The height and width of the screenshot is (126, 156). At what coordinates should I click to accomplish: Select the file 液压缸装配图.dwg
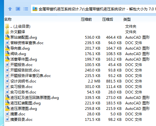click(x=26, y=103)
